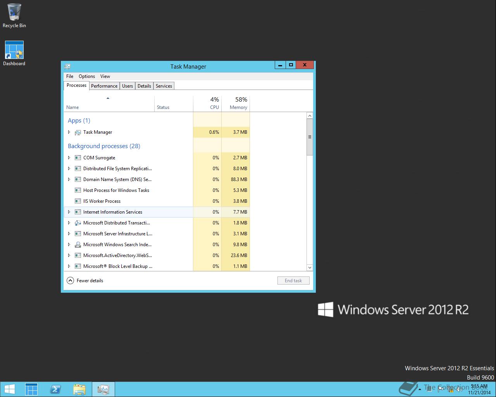Select the 0.6% CPU value
The image size is (496, 397).
pos(214,132)
